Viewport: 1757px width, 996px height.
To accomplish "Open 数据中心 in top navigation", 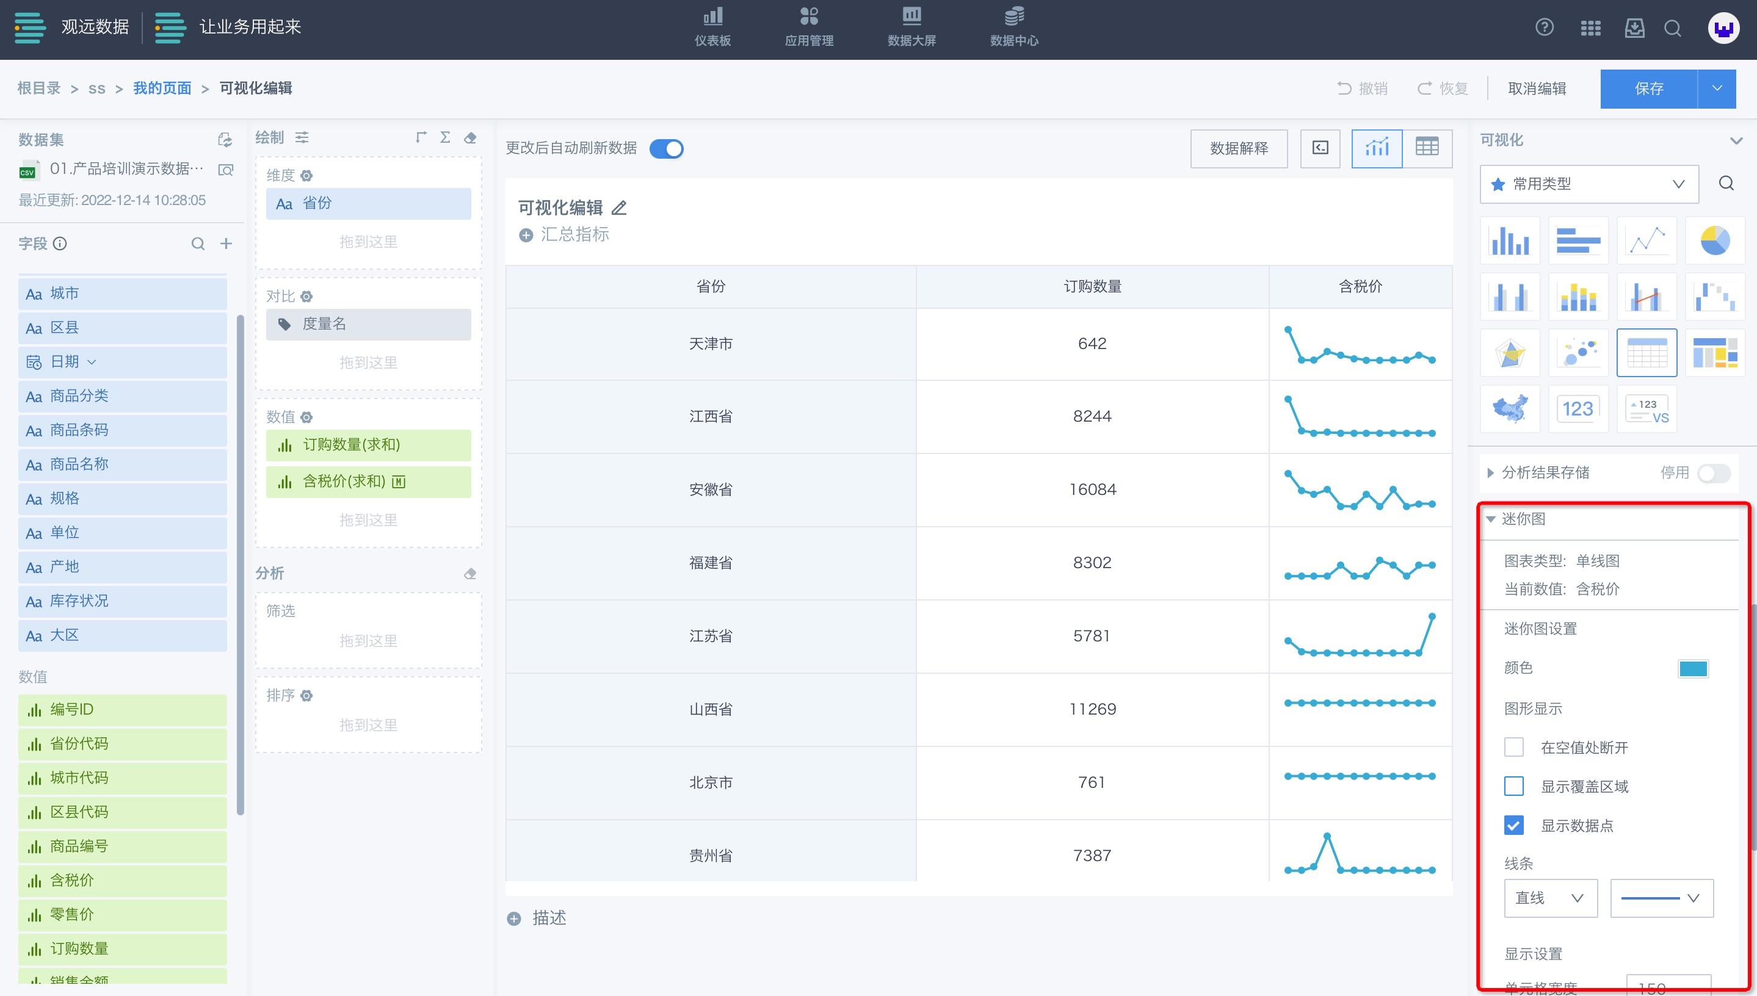I will click(x=1013, y=27).
